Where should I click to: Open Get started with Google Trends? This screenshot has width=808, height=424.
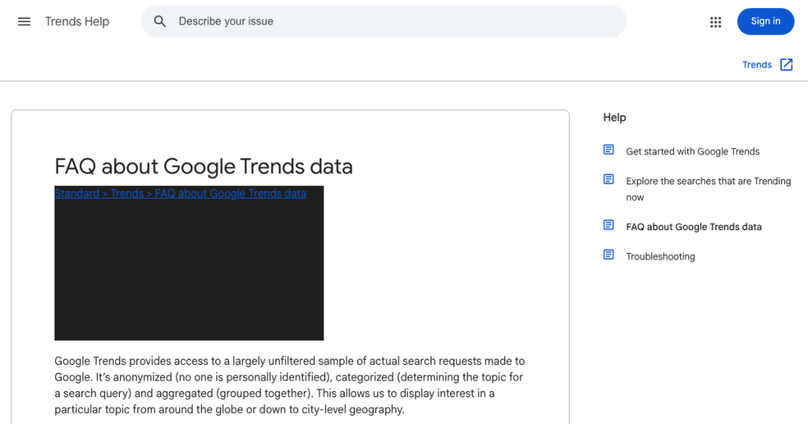[x=693, y=151]
